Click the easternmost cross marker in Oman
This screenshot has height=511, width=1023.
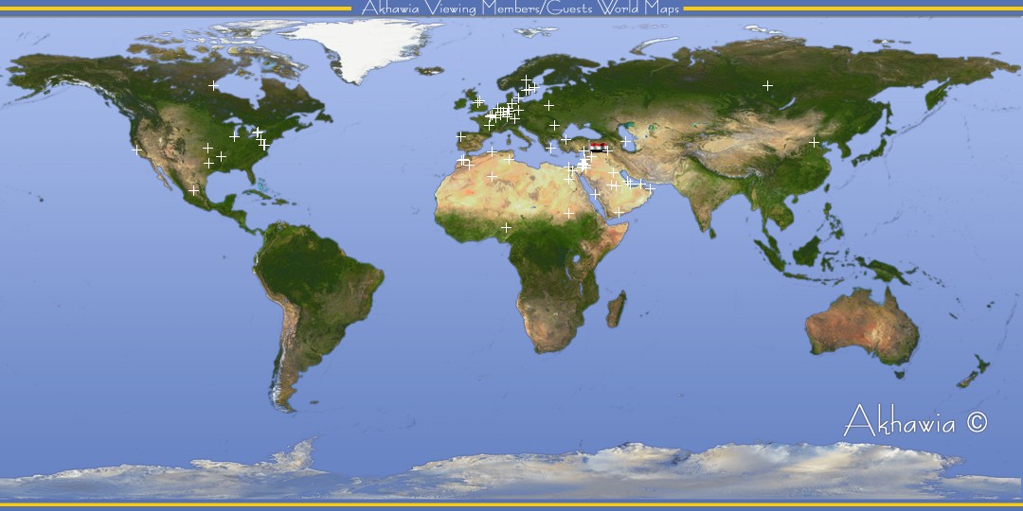tap(650, 187)
